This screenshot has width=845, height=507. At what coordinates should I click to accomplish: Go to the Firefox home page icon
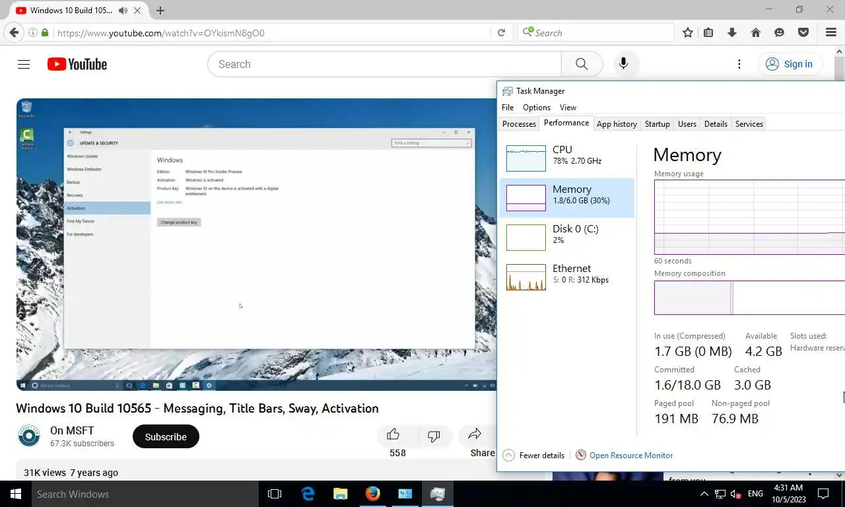756,33
